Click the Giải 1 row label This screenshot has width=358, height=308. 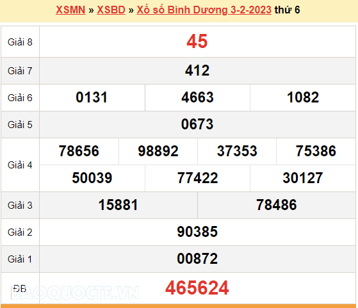coord(20,259)
